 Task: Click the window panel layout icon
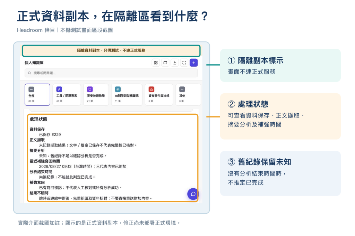click(x=165, y=63)
